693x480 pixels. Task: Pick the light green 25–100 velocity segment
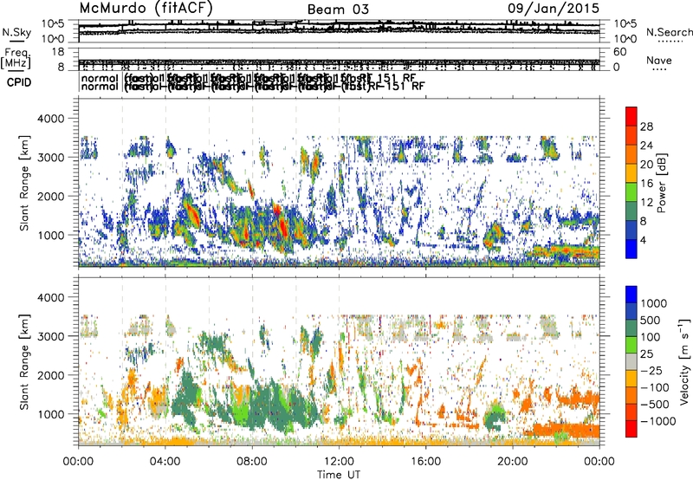coord(631,345)
